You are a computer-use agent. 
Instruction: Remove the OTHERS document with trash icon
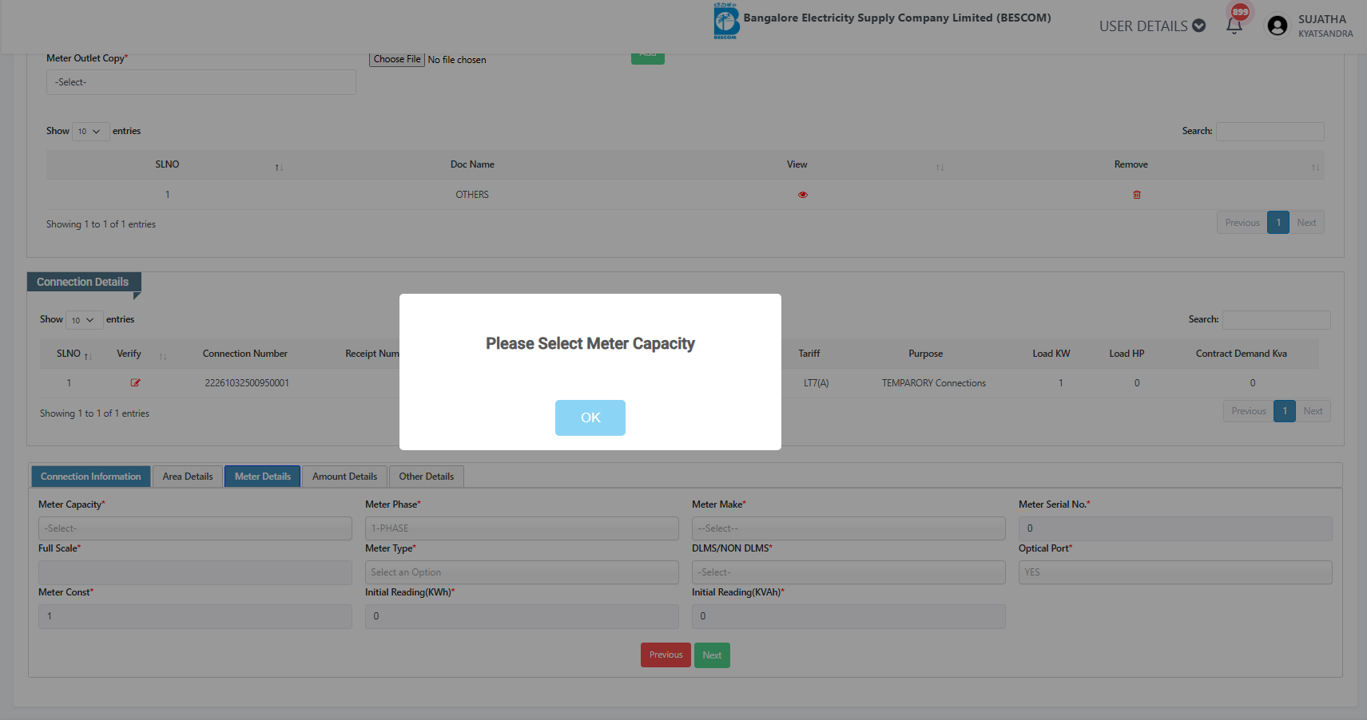pyautogui.click(x=1136, y=195)
